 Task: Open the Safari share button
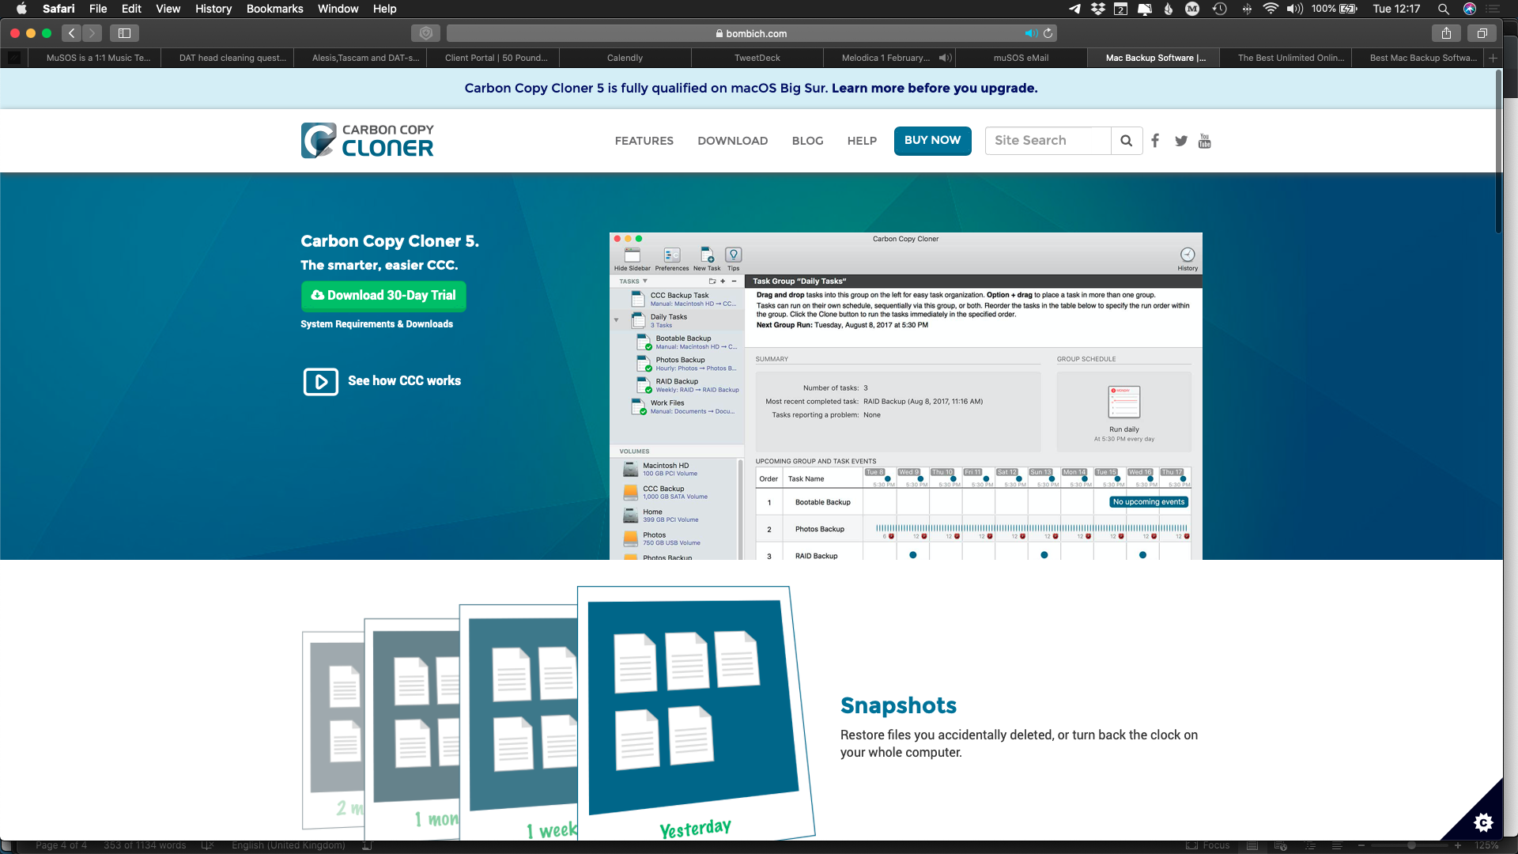click(x=1446, y=33)
